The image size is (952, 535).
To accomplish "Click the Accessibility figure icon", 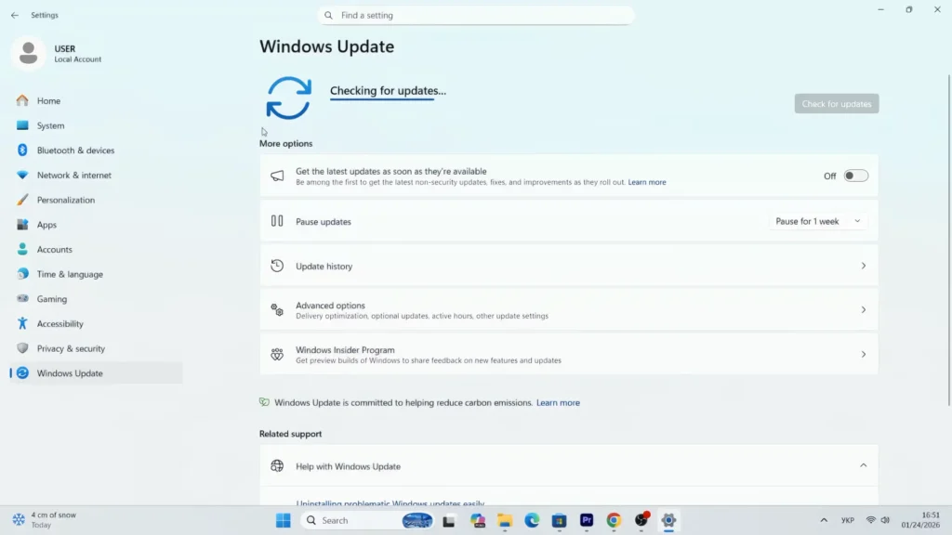I will coord(22,323).
